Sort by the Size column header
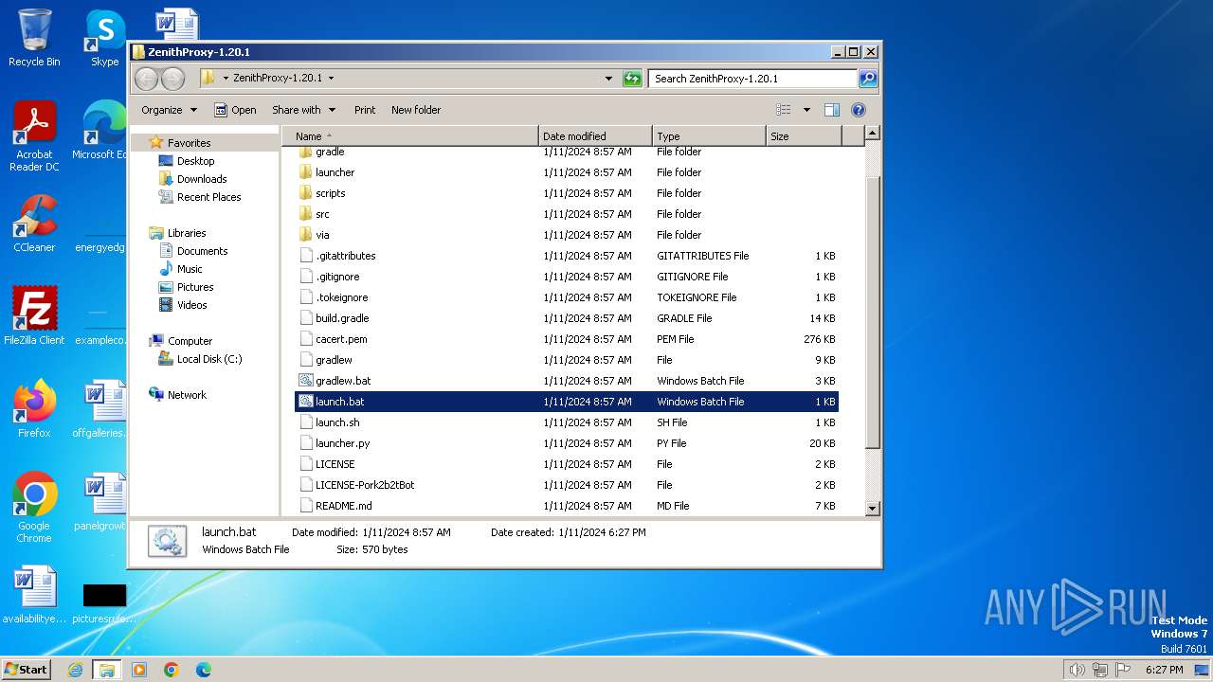Image resolution: width=1213 pixels, height=682 pixels. (804, 136)
